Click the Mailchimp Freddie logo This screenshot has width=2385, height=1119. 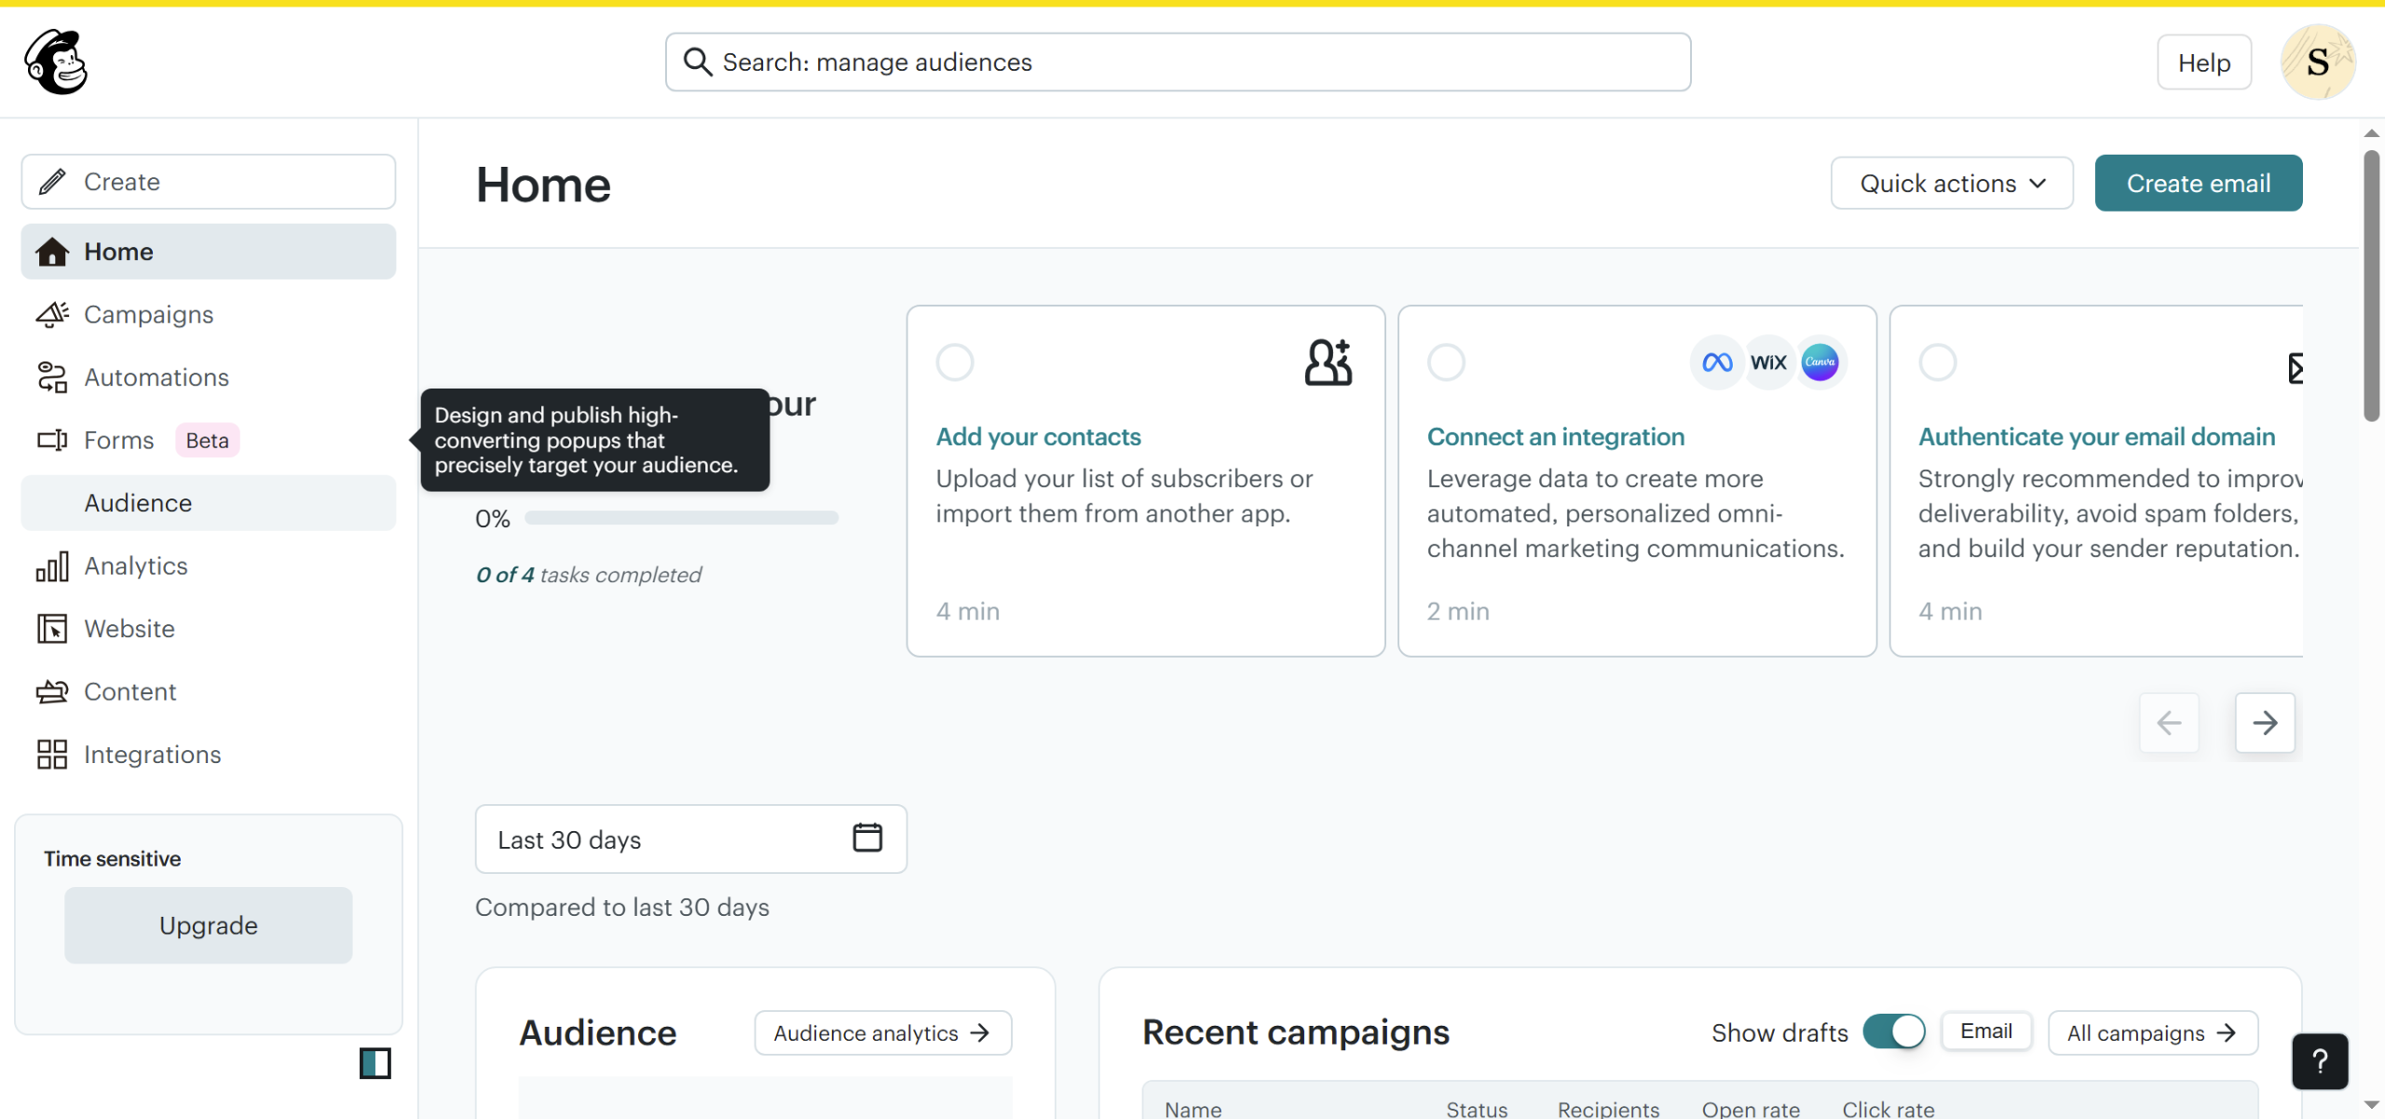click(56, 61)
